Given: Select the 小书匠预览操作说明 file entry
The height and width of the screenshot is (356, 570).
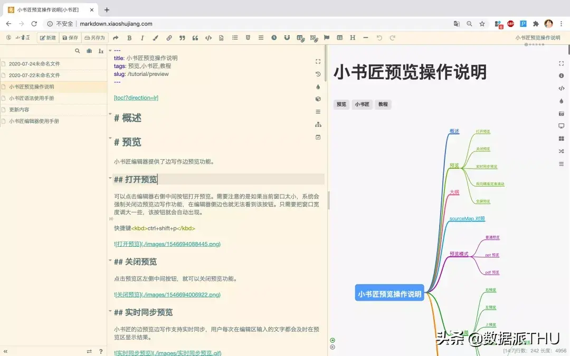Looking at the screenshot, I should [x=53, y=87].
